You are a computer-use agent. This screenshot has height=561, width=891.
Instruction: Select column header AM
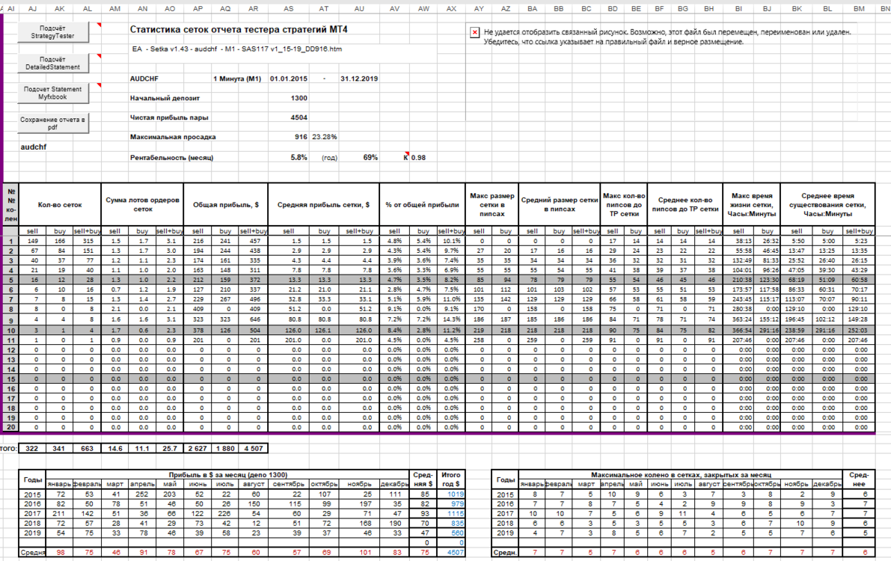pos(114,8)
